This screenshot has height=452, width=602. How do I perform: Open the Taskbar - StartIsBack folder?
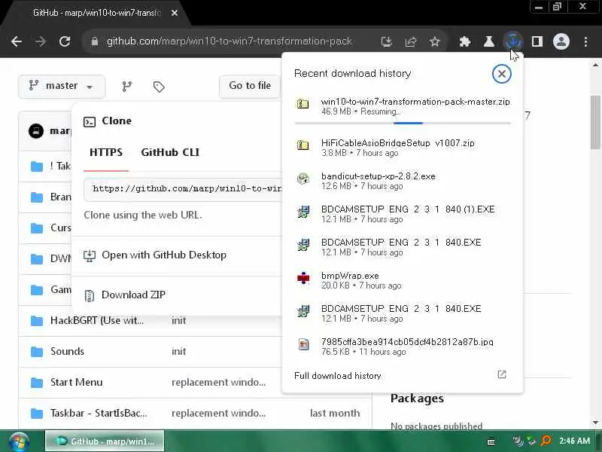[99, 413]
